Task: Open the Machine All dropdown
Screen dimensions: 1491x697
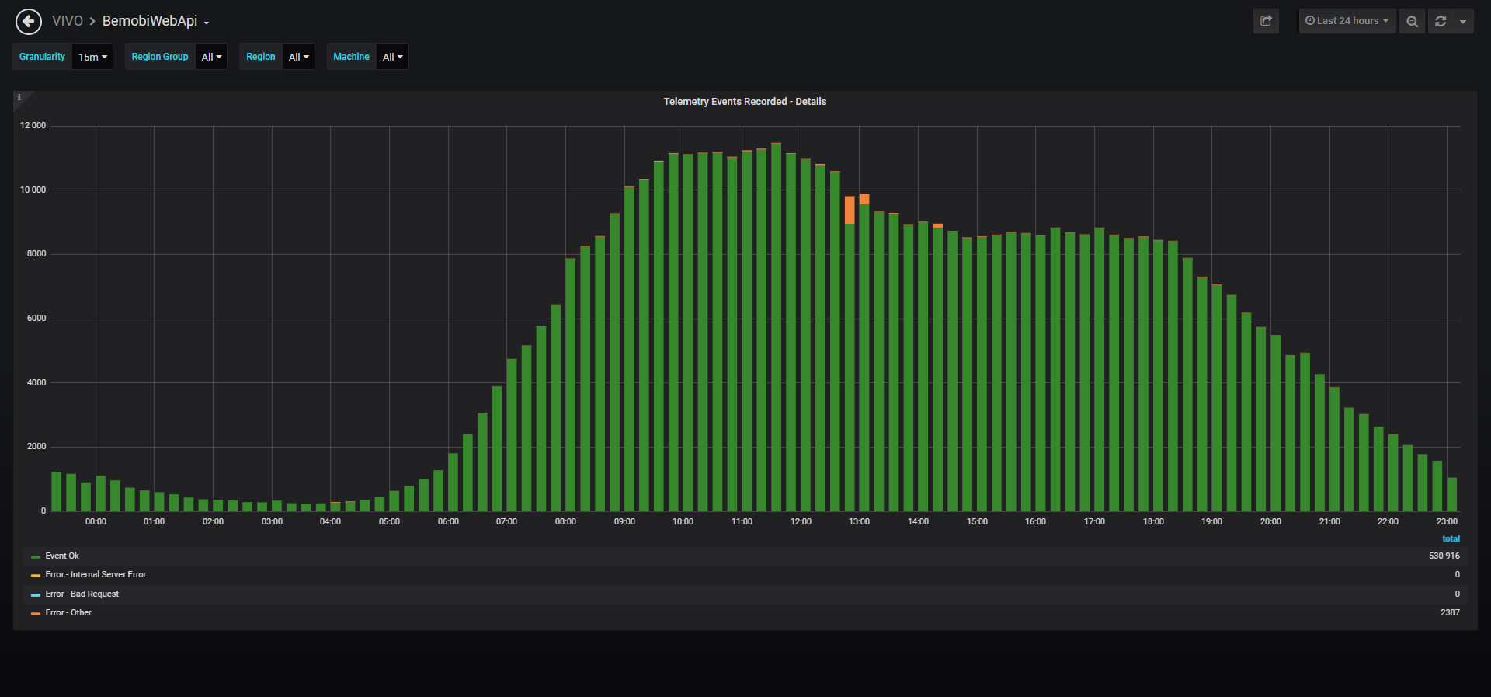Action: 392,57
